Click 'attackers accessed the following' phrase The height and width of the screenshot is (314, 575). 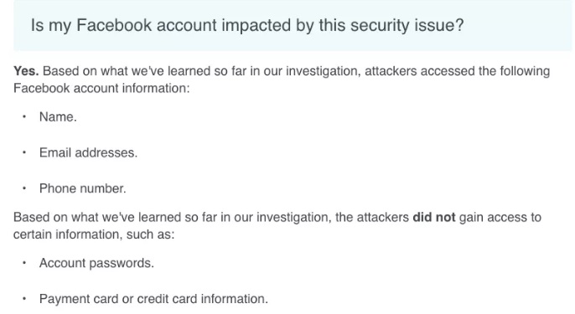pyautogui.click(x=458, y=70)
